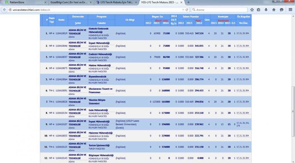Click the browser Back arrow button
The height and width of the screenshot is (163, 295).
[x=4, y=10]
